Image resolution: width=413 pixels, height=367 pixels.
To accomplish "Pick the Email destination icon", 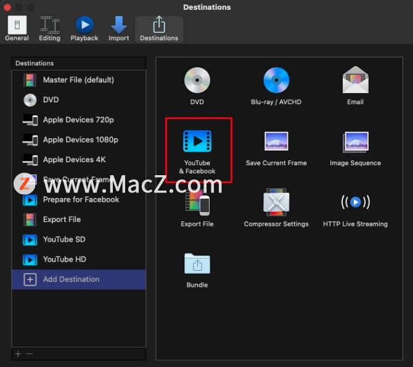I will pyautogui.click(x=355, y=80).
